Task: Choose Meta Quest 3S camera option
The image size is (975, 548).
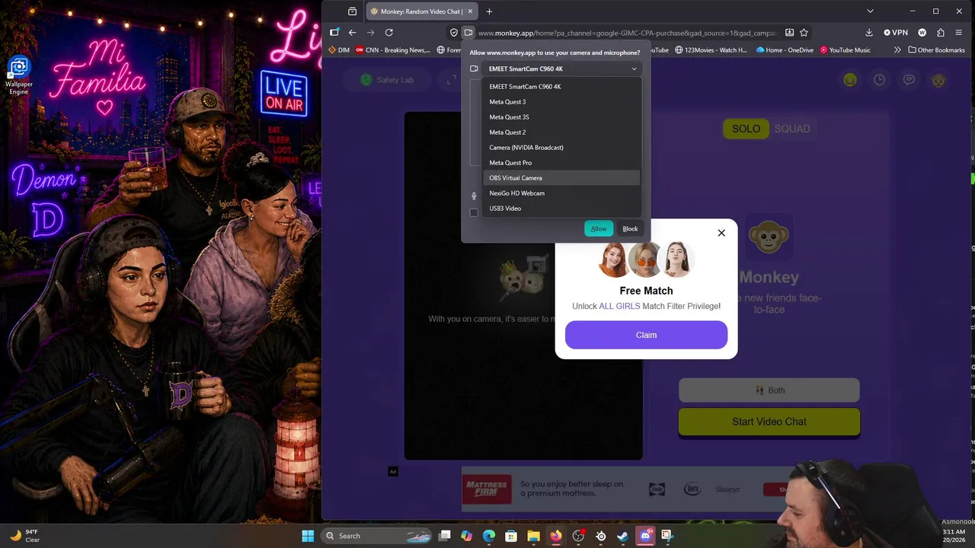Action: coord(562,117)
